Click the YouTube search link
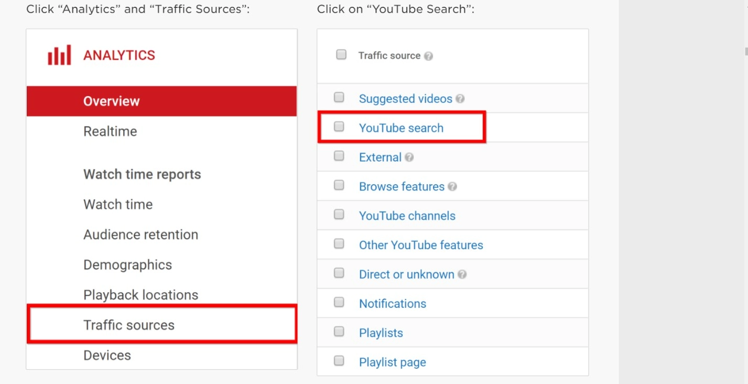The height and width of the screenshot is (384, 748). pos(401,127)
